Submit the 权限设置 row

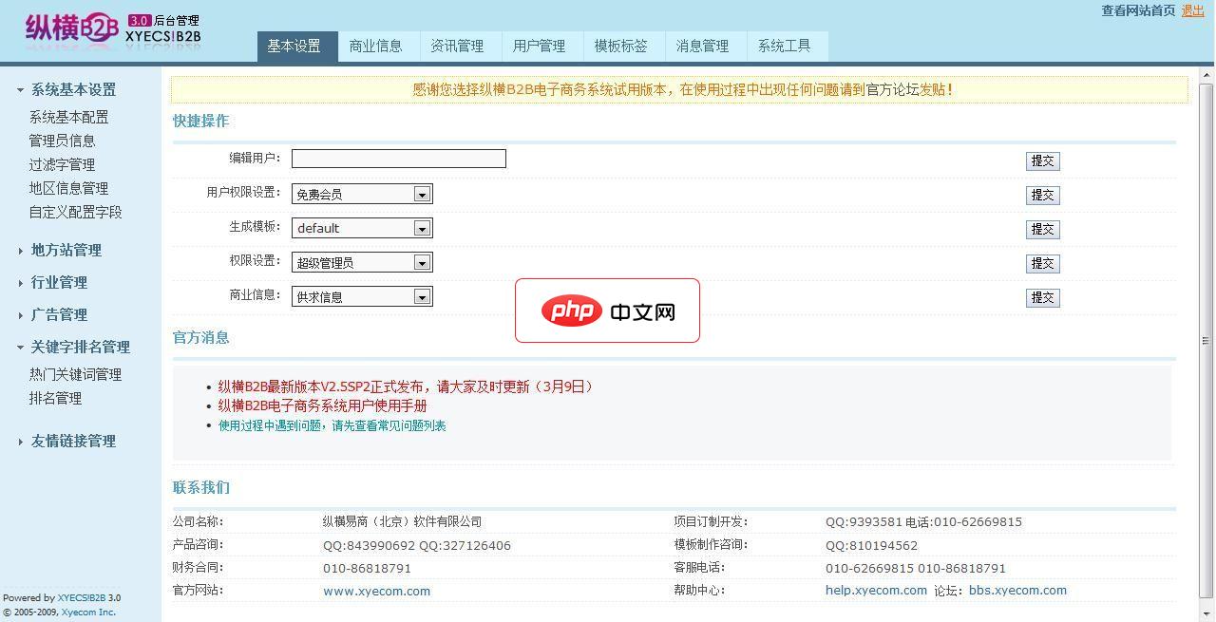pos(1042,264)
